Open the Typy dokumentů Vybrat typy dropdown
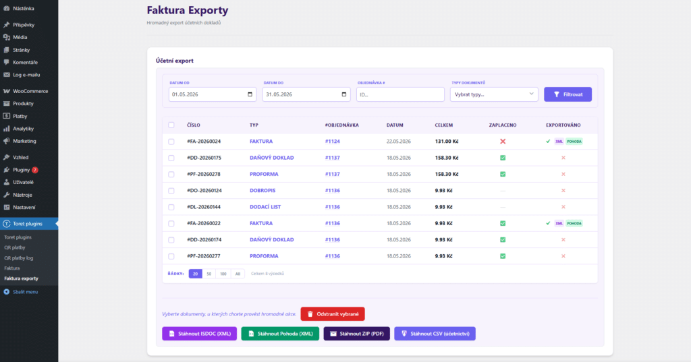 494,94
